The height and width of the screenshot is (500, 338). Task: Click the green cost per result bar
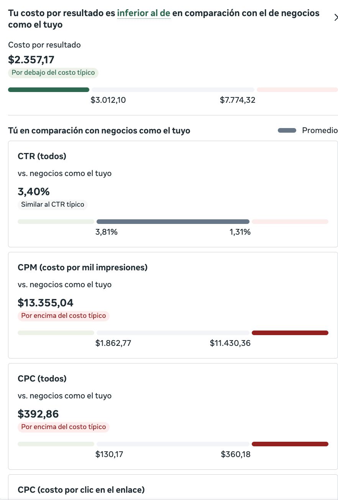49,90
